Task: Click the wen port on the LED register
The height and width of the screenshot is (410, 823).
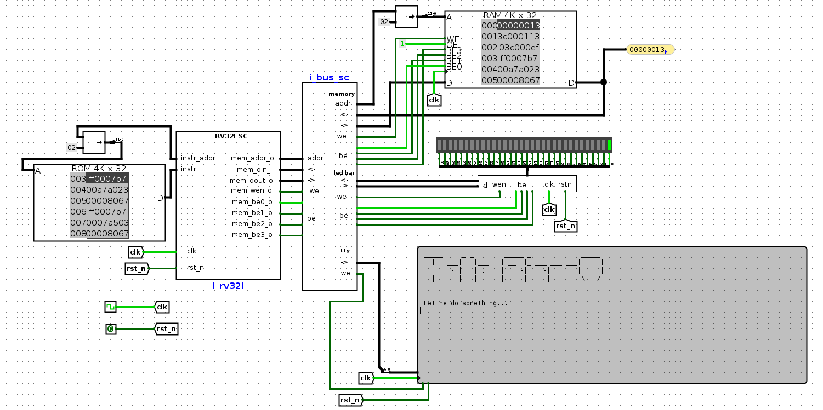Action: (499, 184)
